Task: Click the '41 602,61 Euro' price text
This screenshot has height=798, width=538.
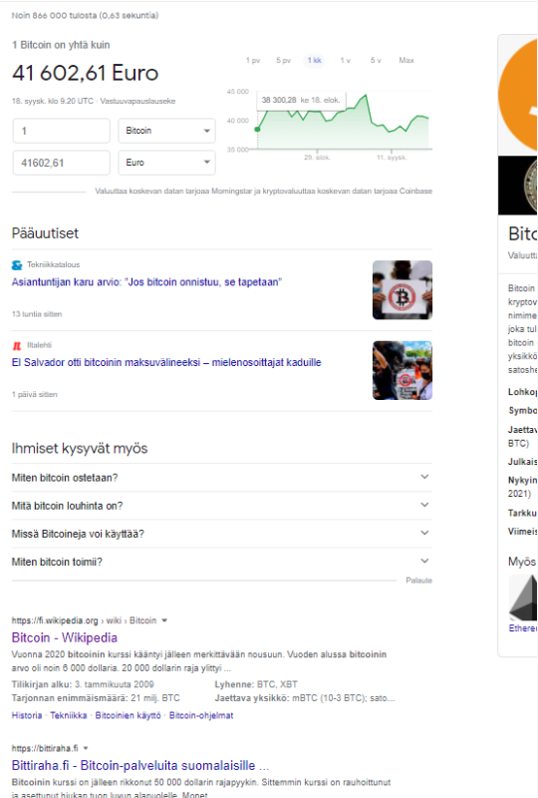Action: 86,73
